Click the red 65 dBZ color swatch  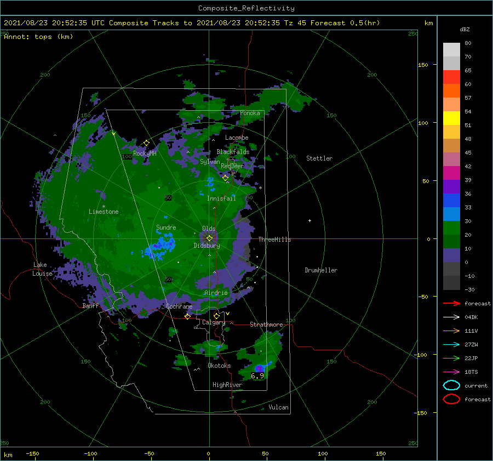pyautogui.click(x=451, y=77)
